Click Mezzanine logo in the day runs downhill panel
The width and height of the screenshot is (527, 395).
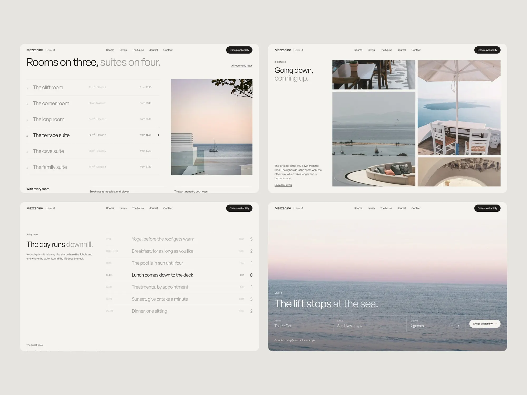click(x=35, y=208)
